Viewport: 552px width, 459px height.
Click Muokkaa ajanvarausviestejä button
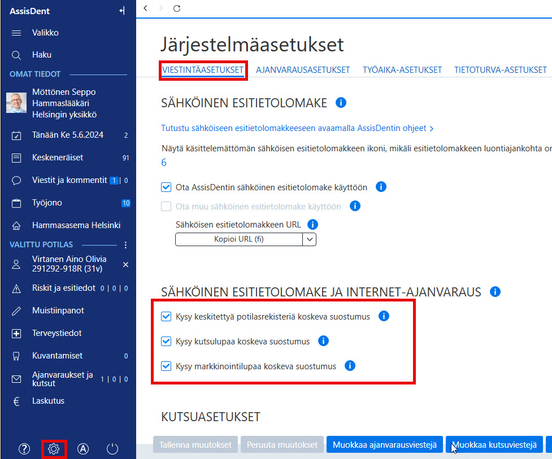(x=385, y=445)
